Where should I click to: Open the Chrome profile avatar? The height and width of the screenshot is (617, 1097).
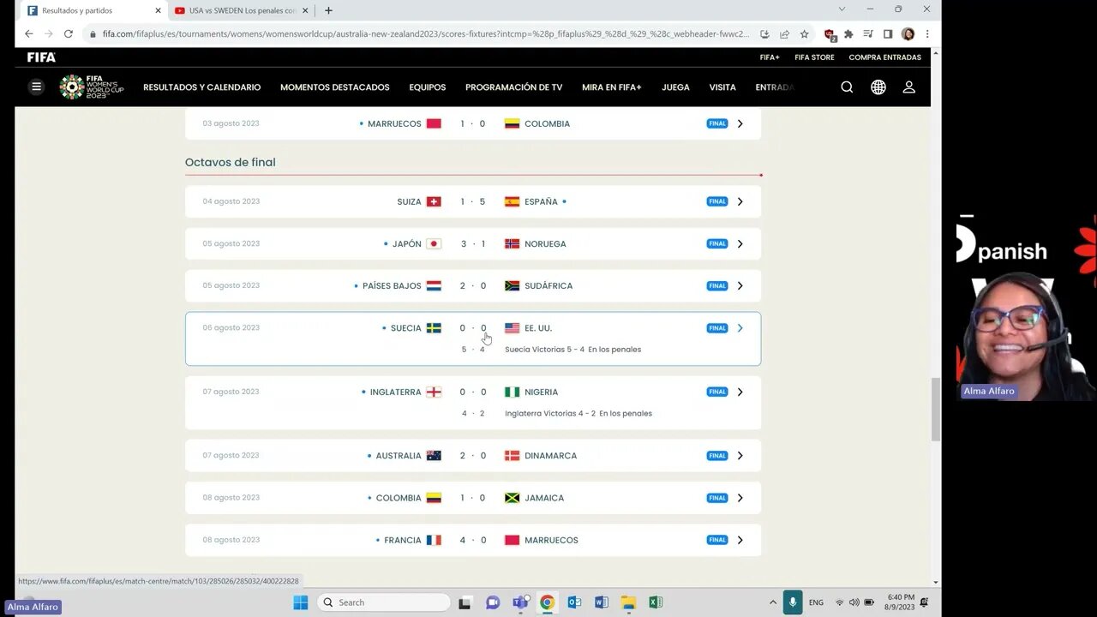[x=908, y=34]
